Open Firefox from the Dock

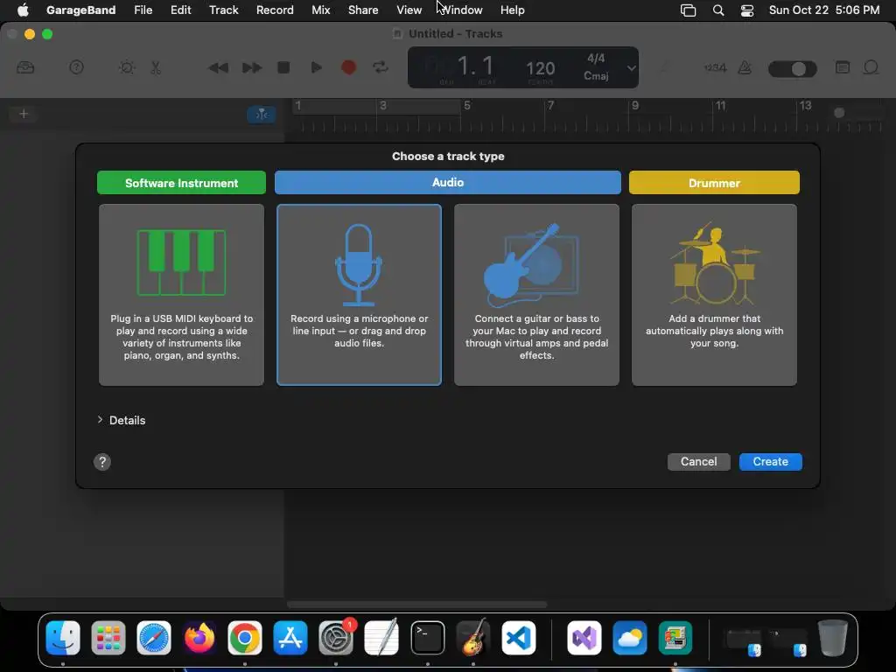(x=199, y=637)
